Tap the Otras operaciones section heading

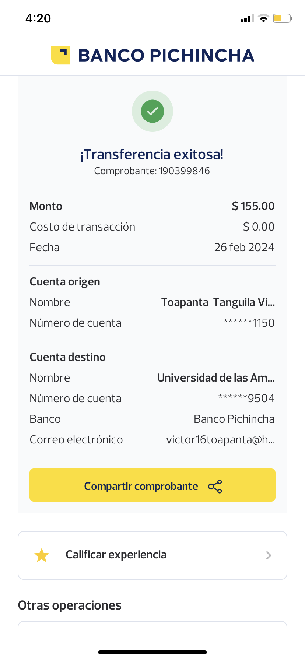coord(70,605)
